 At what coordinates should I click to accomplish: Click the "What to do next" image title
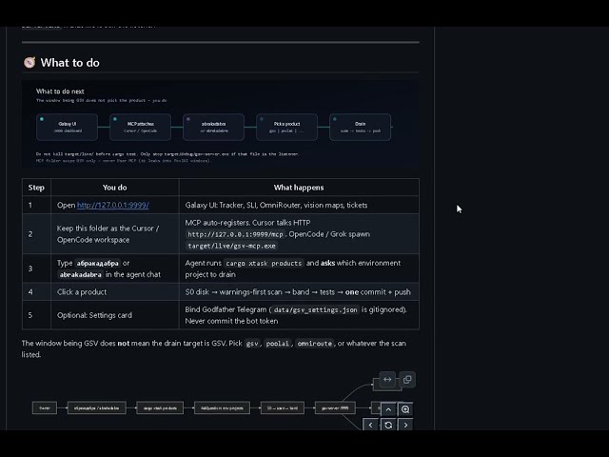coord(60,91)
